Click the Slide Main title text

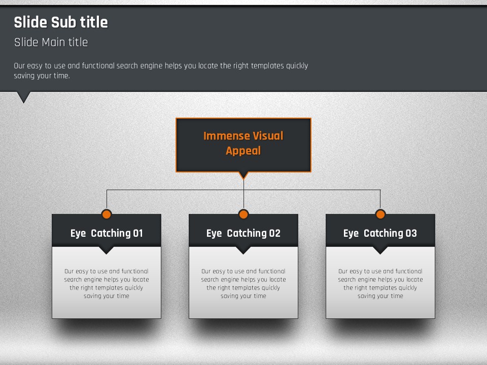tap(51, 42)
